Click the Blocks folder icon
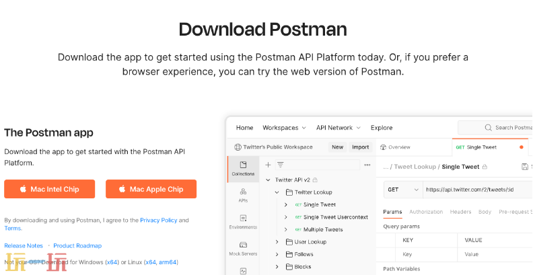Image resolution: width=533 pixels, height=275 pixels. pos(289,266)
